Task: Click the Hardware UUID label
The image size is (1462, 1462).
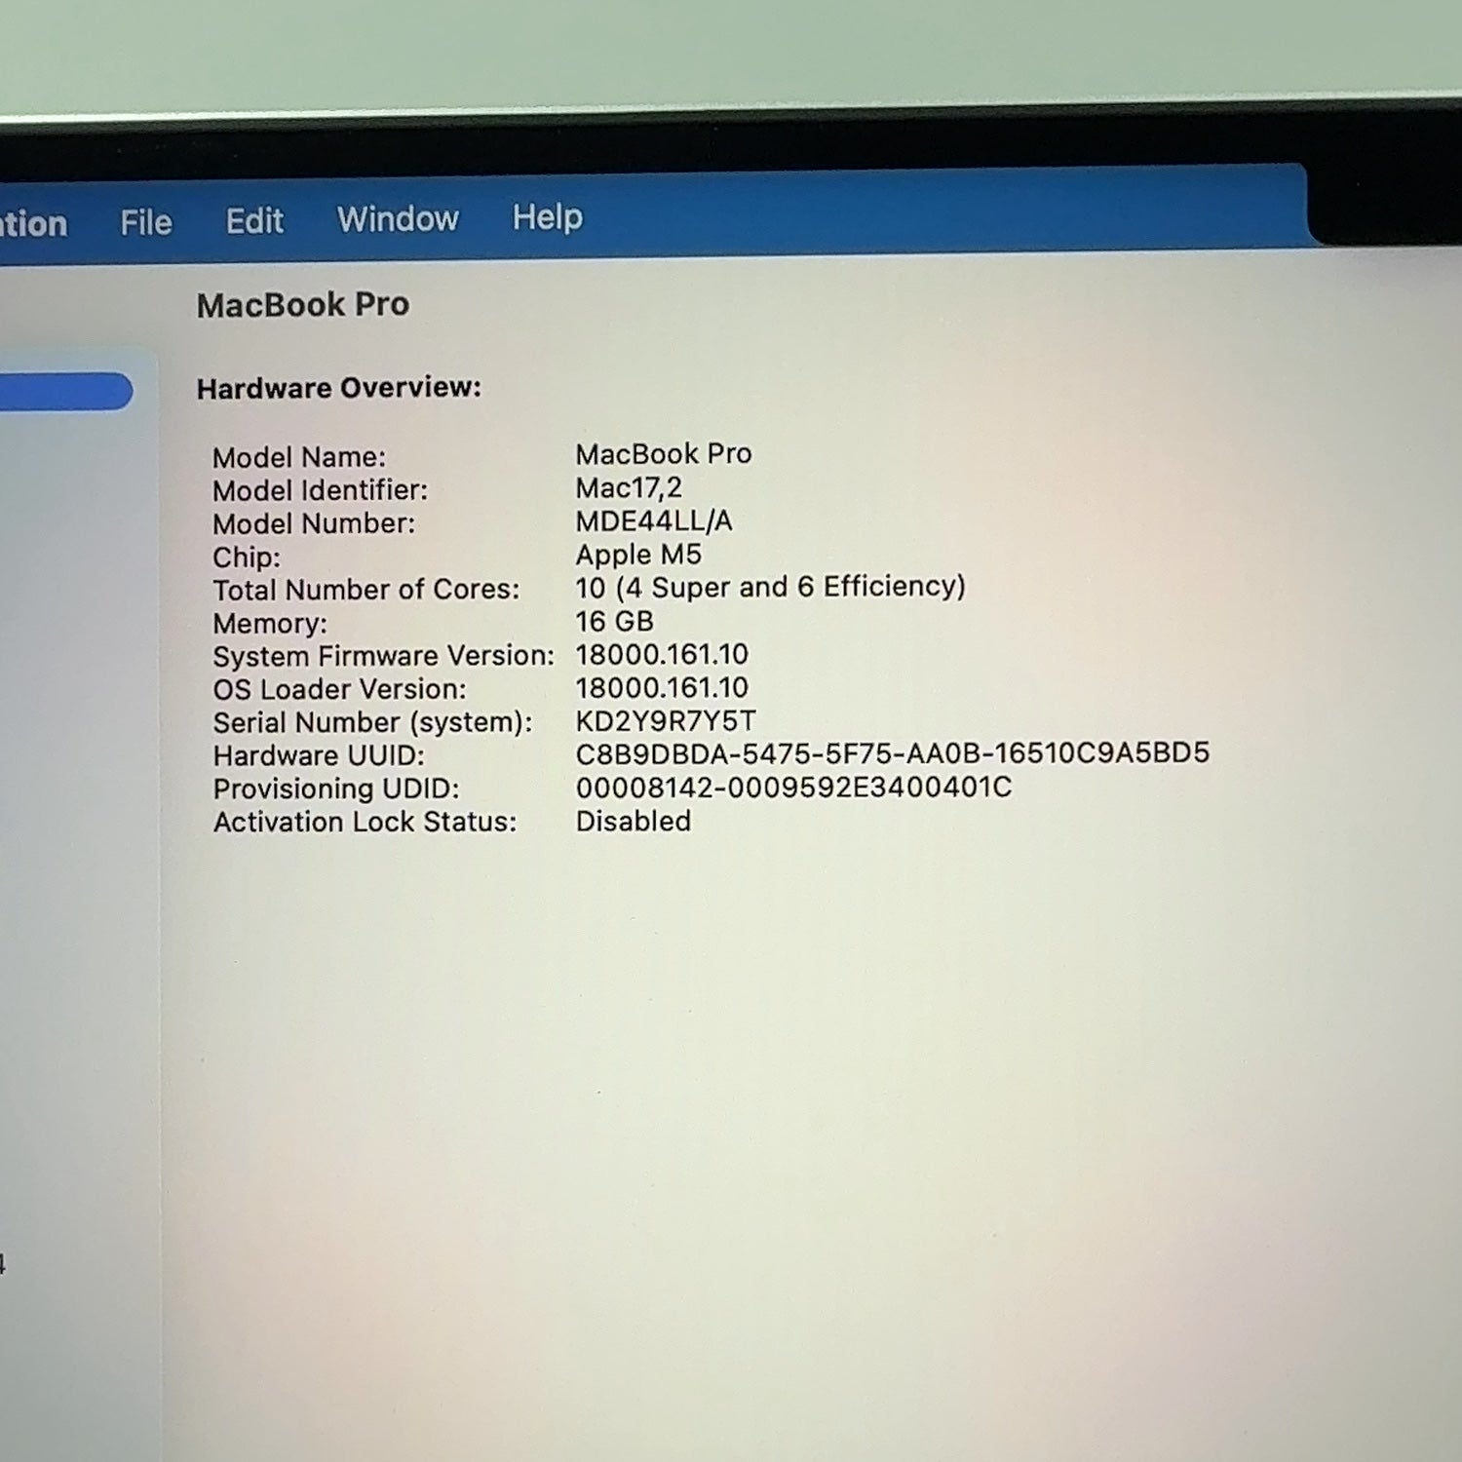Action: [x=320, y=755]
